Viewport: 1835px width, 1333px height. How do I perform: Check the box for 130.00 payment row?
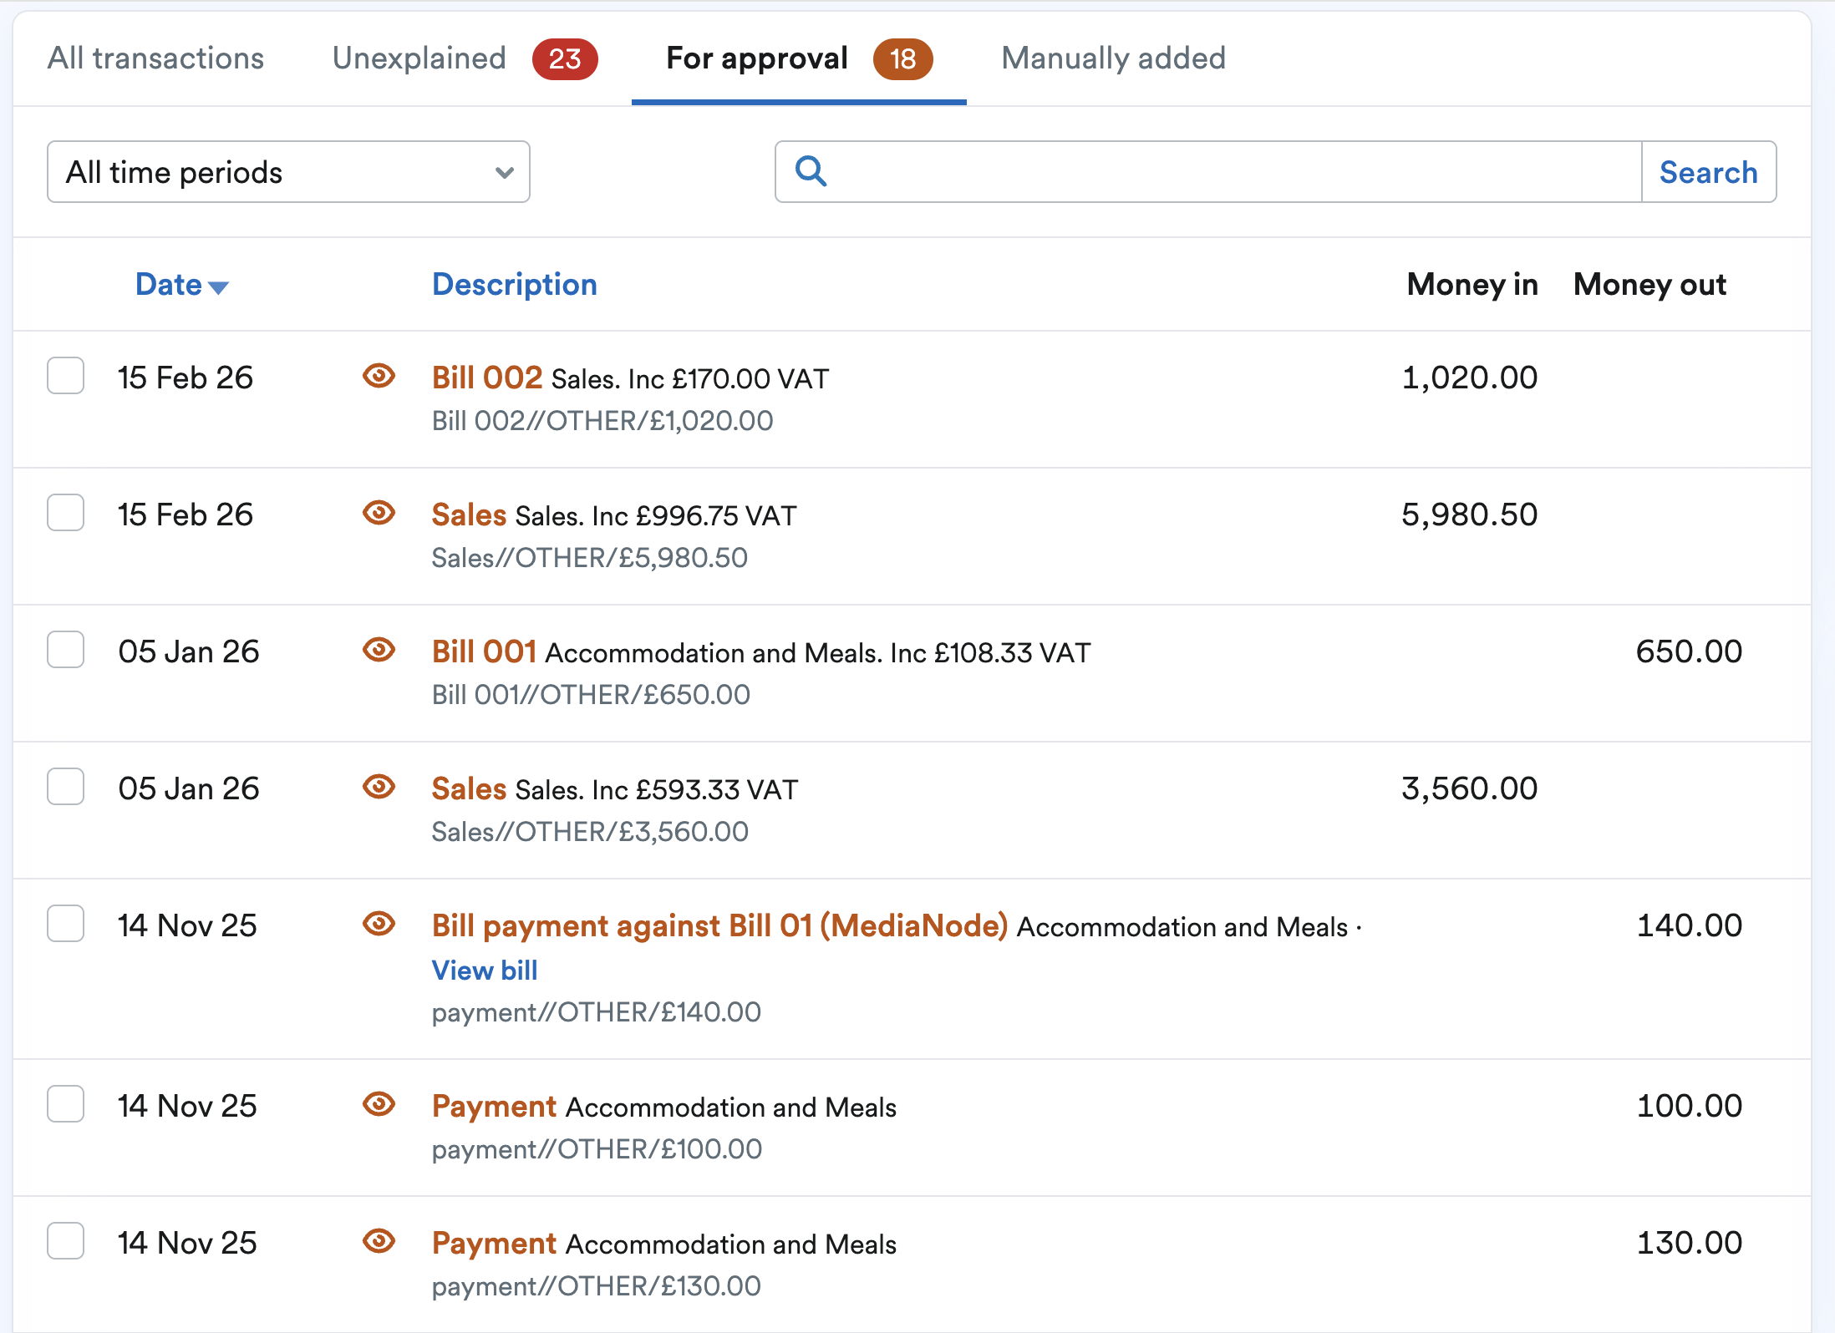tap(65, 1241)
